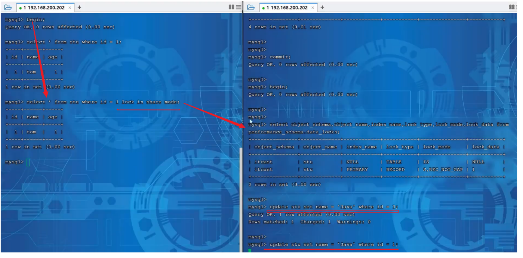
Task: Click update statement where id = 1
Action: point(334,244)
